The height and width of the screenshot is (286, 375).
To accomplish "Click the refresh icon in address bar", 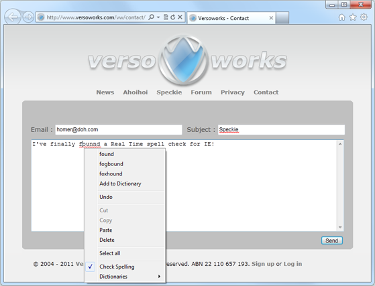I will [173, 17].
